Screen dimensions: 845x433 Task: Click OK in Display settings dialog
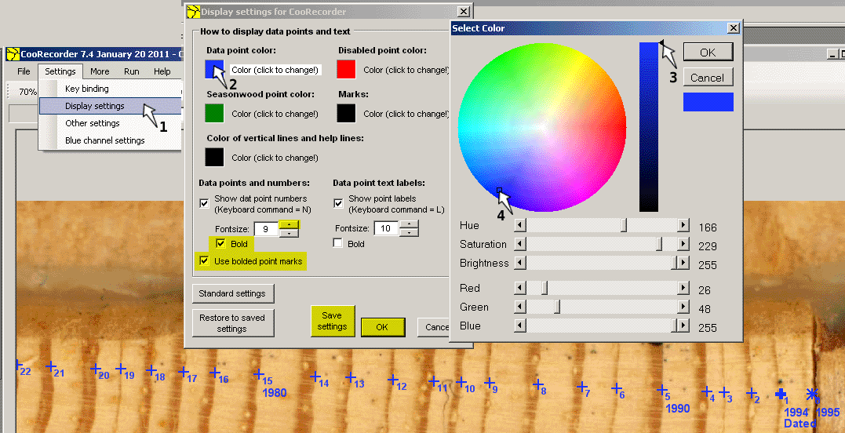[x=382, y=327]
